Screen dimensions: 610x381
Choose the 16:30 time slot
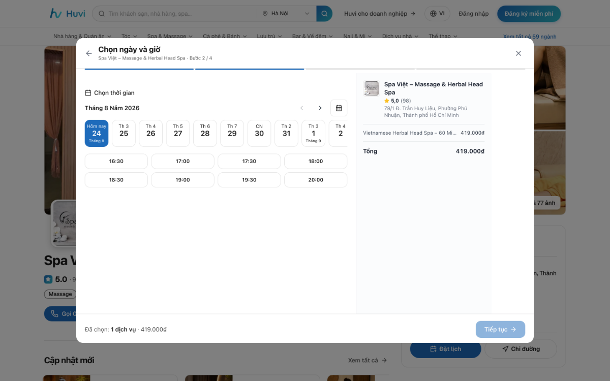coord(116,161)
